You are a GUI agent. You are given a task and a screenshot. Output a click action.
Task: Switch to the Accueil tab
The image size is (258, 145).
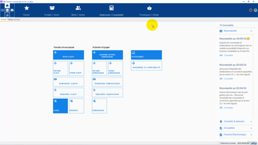4,19
